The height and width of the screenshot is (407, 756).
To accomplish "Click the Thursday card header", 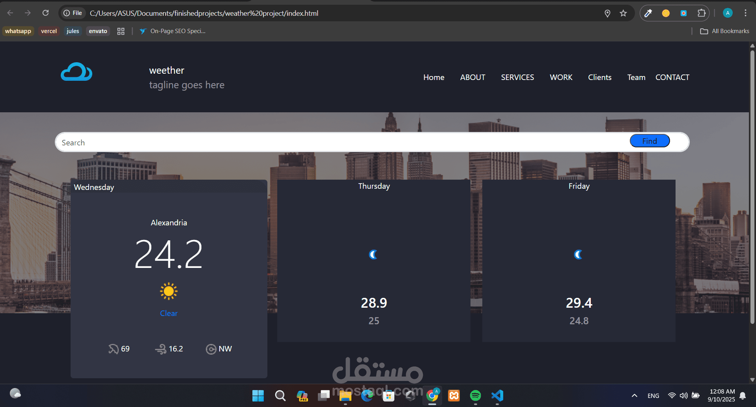I will point(374,186).
